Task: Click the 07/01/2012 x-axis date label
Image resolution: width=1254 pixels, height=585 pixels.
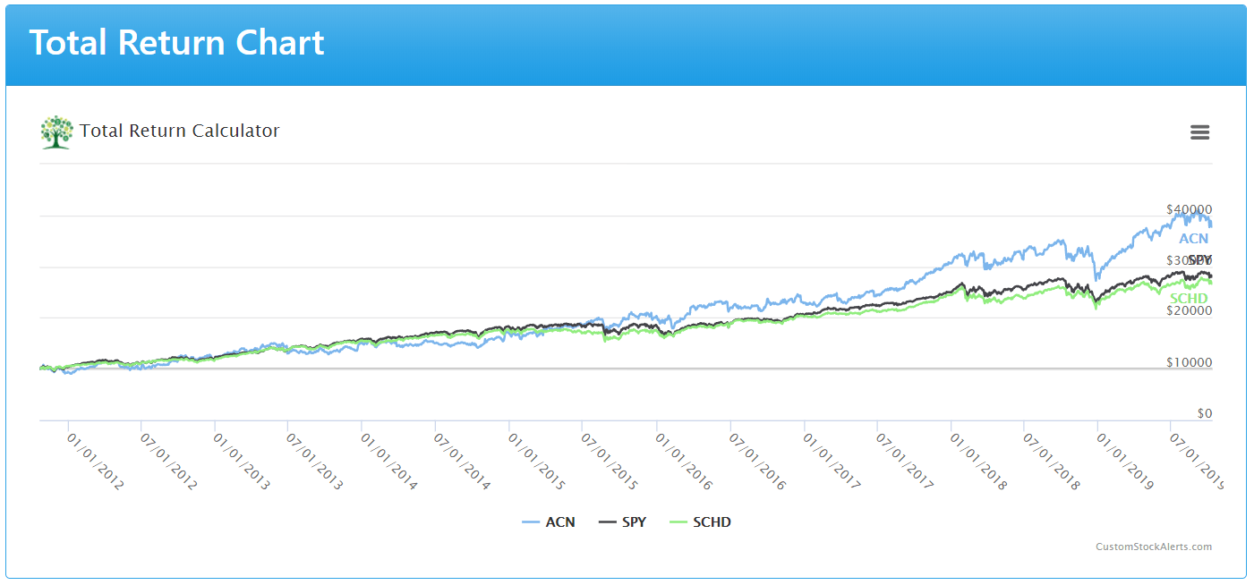Action: tap(169, 462)
